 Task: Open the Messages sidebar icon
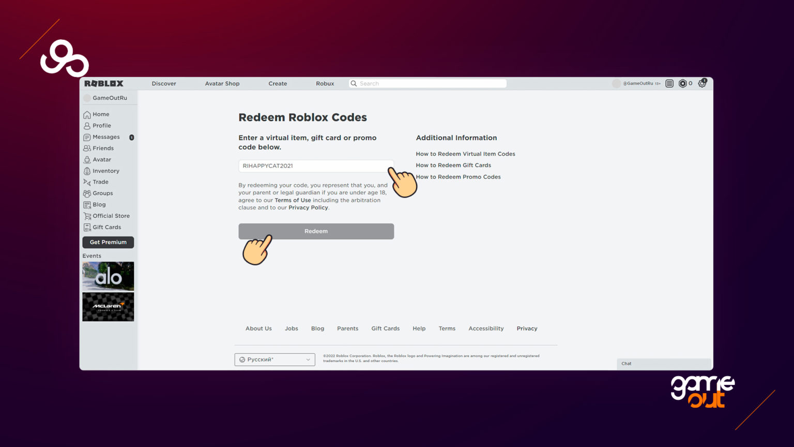point(87,137)
